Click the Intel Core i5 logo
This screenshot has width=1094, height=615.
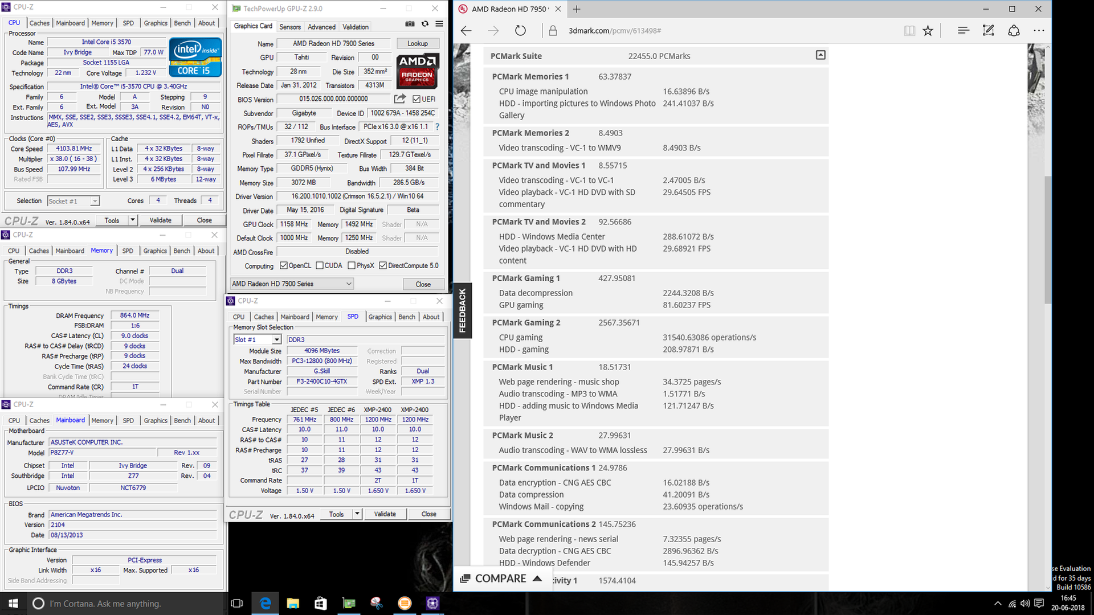(195, 58)
